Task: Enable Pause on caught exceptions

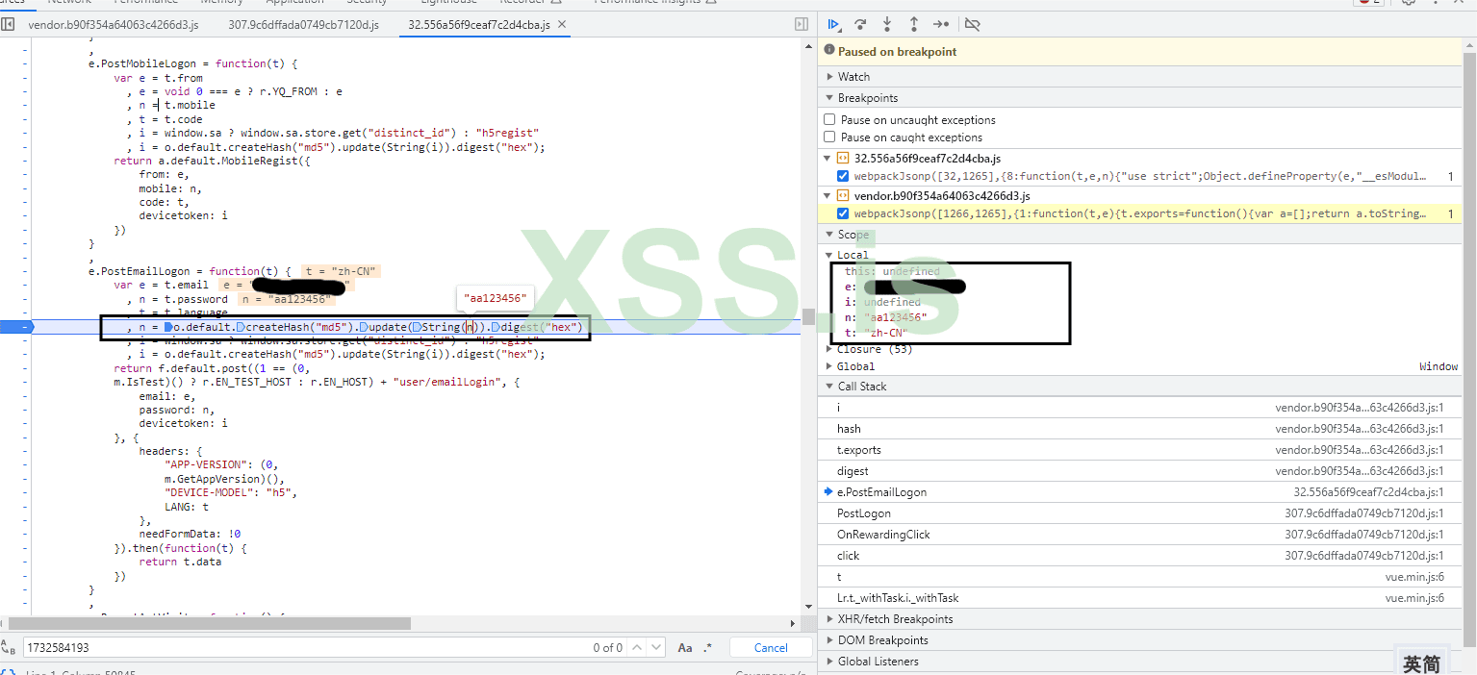Action: 829,137
